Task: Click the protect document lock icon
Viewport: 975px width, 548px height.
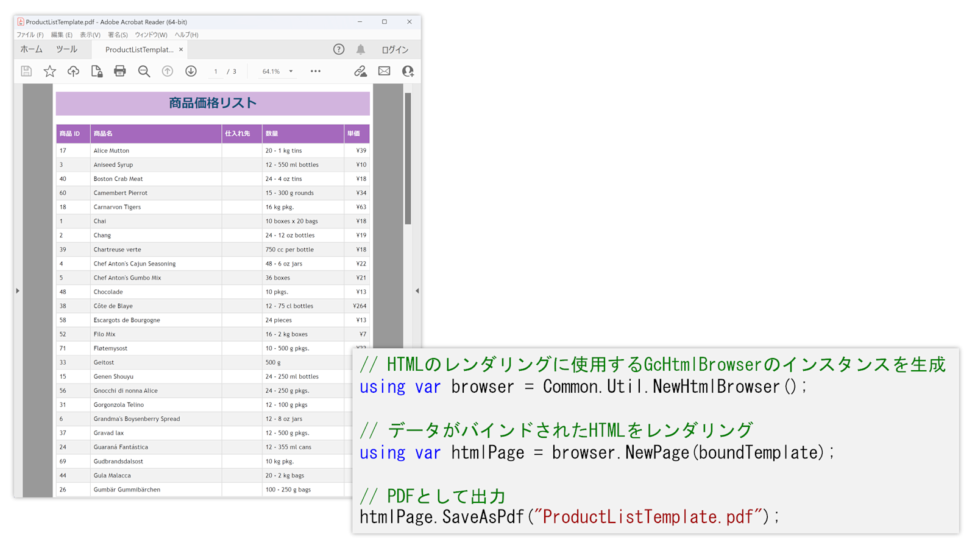Action: pyautogui.click(x=97, y=71)
